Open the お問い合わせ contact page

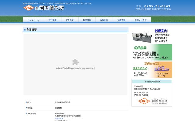click(140, 20)
